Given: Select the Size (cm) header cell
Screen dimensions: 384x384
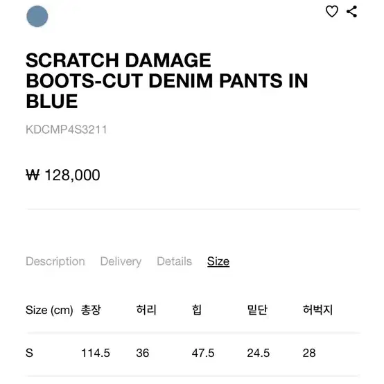Looking at the screenshot, I should click(x=49, y=310).
